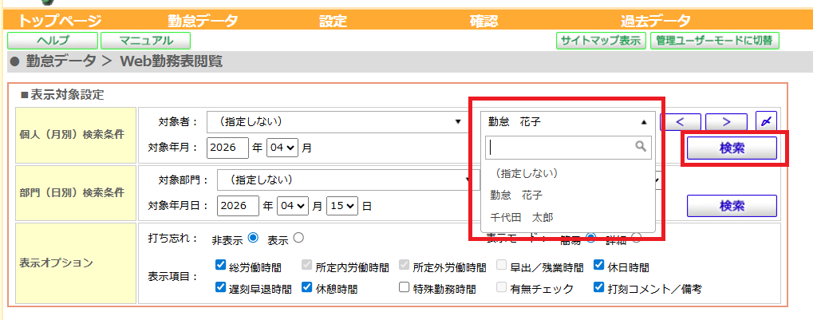Image resolution: width=813 pixels, height=320 pixels.
Task: Open the 過去データ menu
Action: pos(655,22)
